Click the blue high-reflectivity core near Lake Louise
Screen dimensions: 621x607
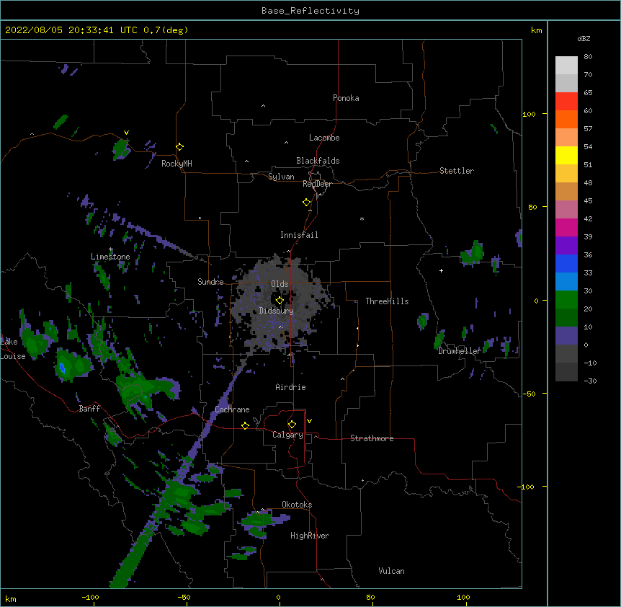coord(62,368)
